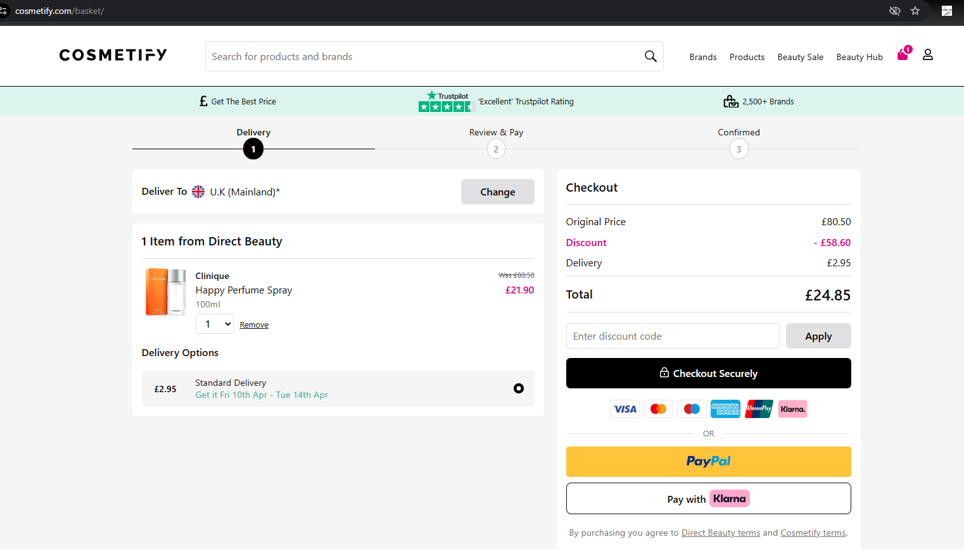The height and width of the screenshot is (549, 964).
Task: Open the Cosmetify terms link
Action: [813, 533]
